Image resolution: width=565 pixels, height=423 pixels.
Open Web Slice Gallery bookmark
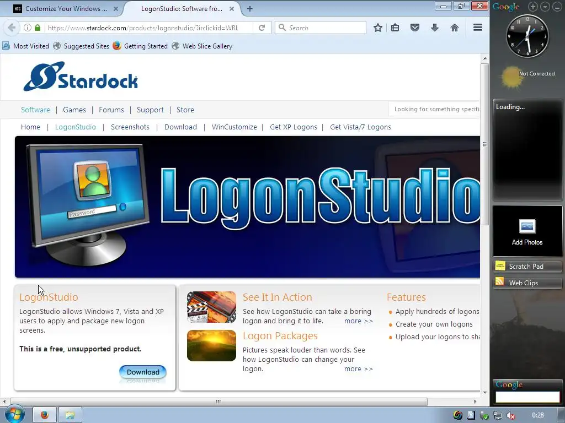(x=202, y=46)
